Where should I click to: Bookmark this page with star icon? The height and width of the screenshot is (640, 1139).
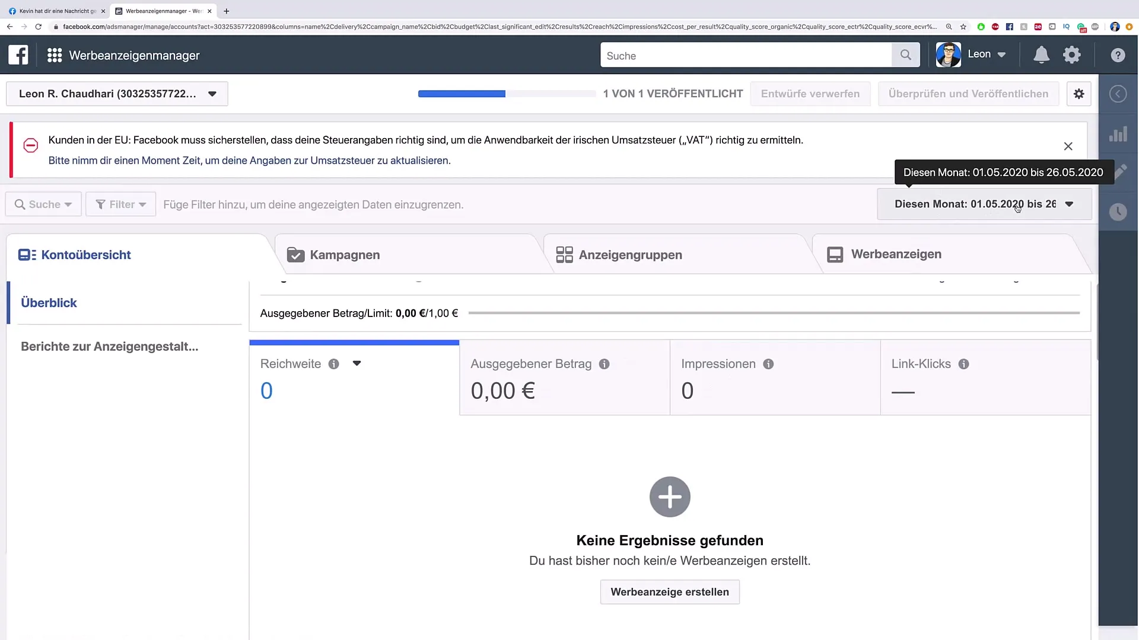pyautogui.click(x=963, y=27)
